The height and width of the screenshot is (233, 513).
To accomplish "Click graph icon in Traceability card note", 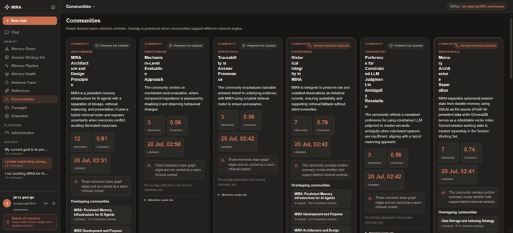I will [x=223, y=160].
